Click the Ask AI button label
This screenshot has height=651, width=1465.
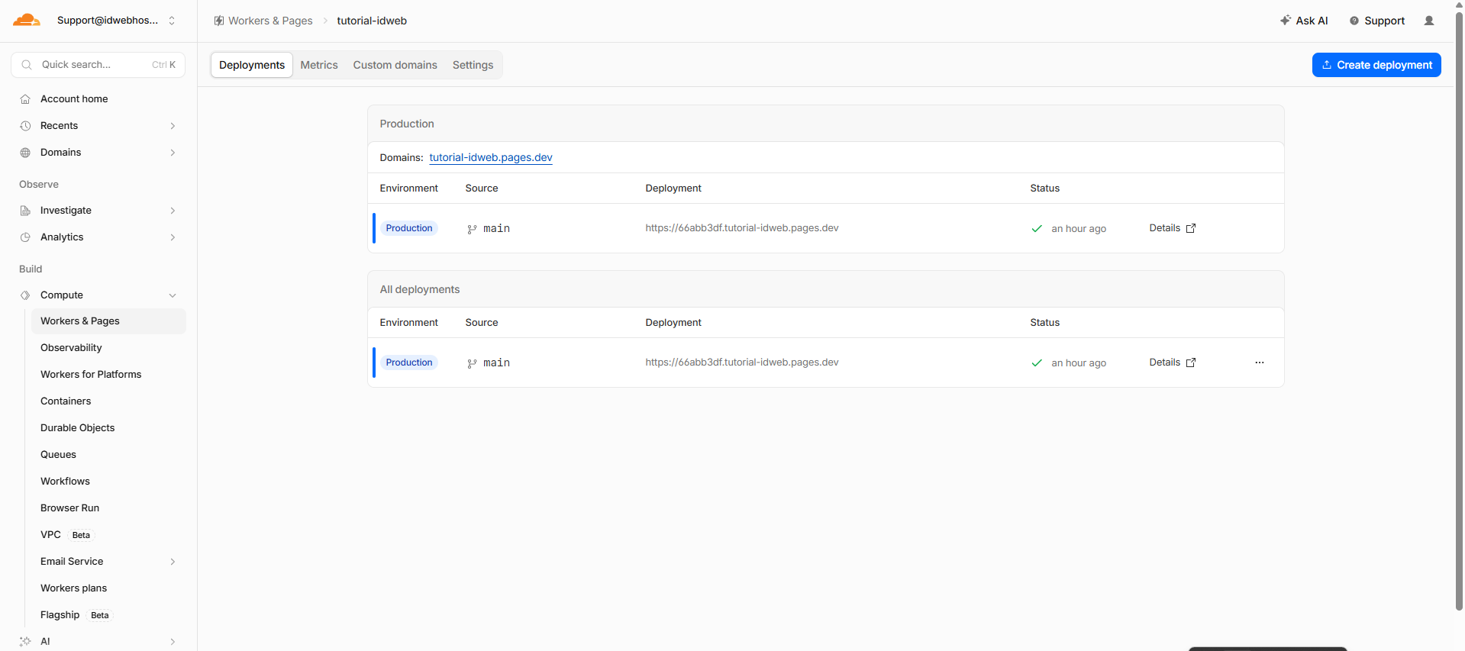[x=1312, y=21]
